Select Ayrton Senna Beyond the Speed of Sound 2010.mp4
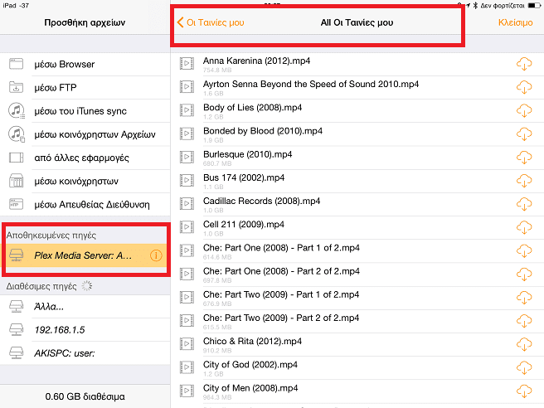The image size is (544, 408). click(311, 84)
